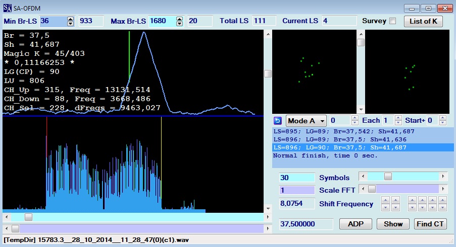Select row LS=895; LG=89; Br=37,542
The image size is (456, 247).
[x=363, y=131]
